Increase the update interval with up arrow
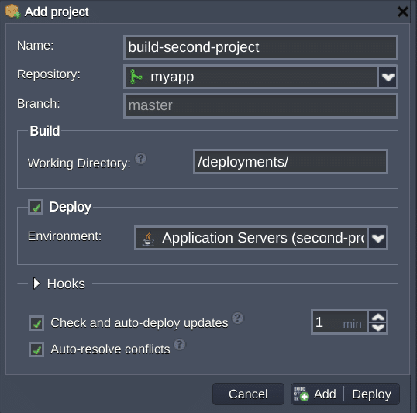The height and width of the screenshot is (413, 417). pyautogui.click(x=378, y=317)
